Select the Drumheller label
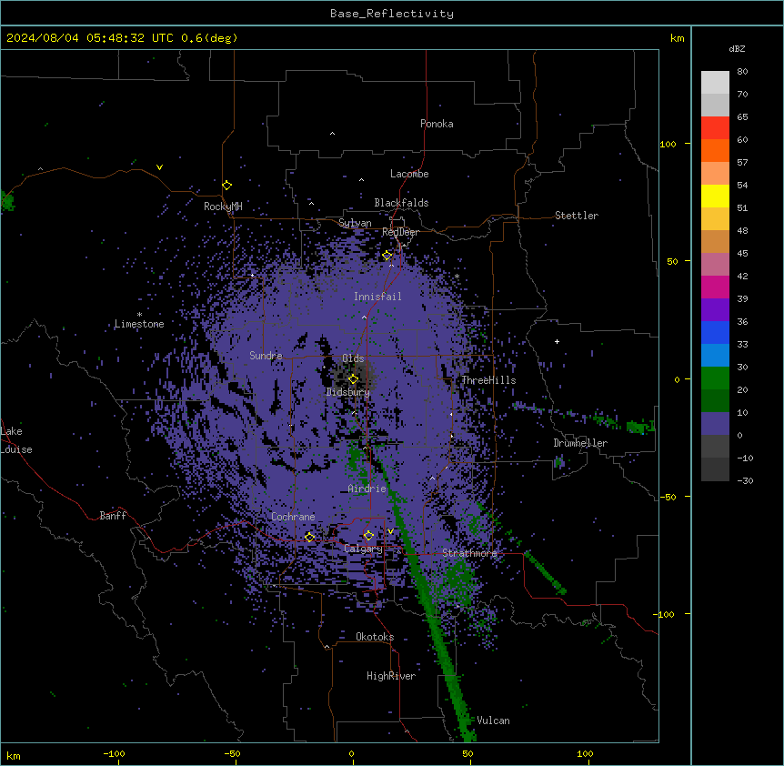The image size is (784, 766). click(x=580, y=443)
